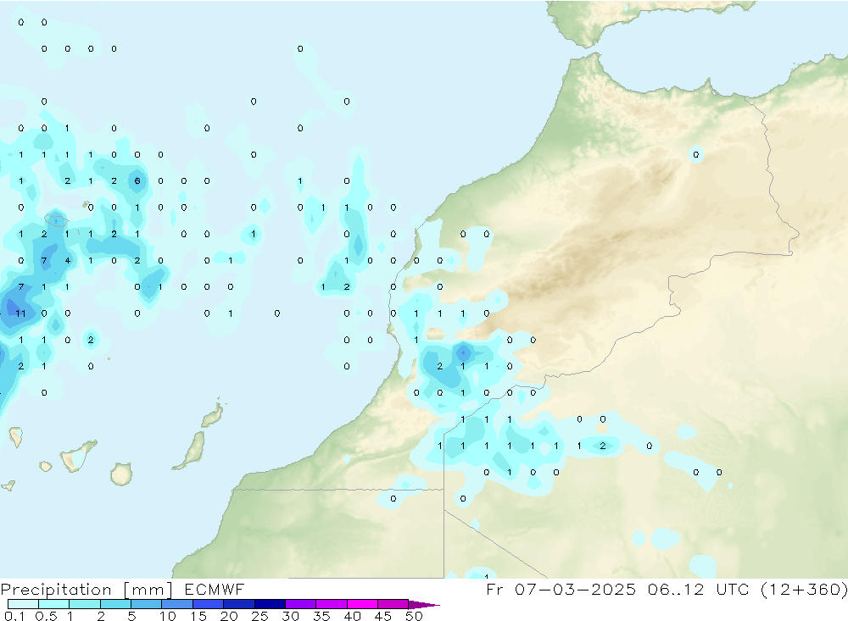Viewport: 848px width, 621px height.
Task: Click the '[mm]' unit label
Action: (148, 590)
